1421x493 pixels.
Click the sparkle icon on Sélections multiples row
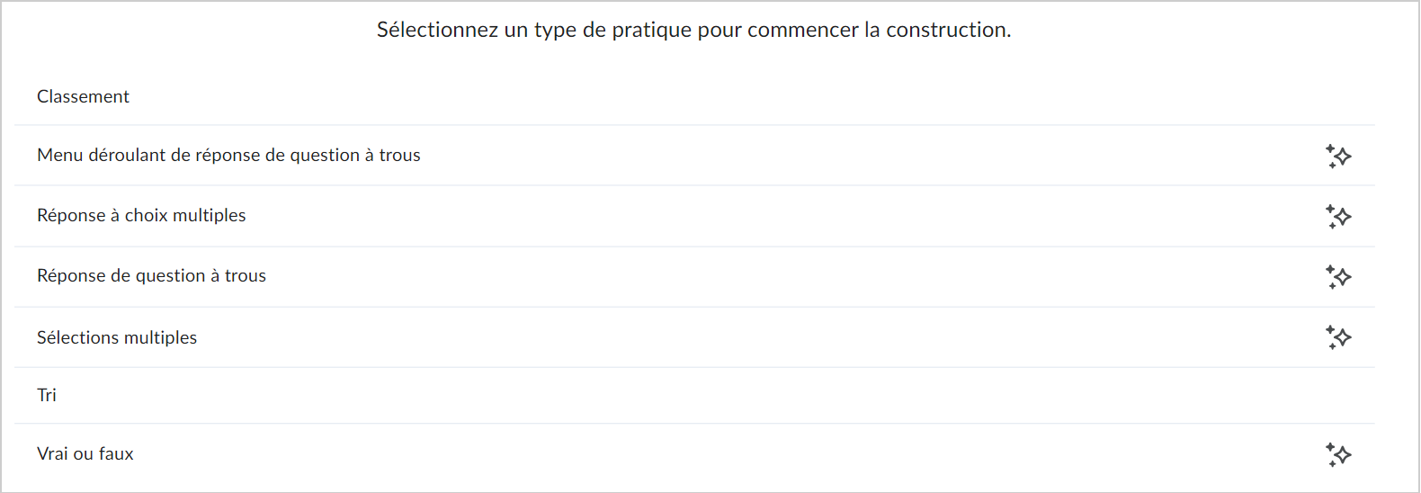(1338, 337)
